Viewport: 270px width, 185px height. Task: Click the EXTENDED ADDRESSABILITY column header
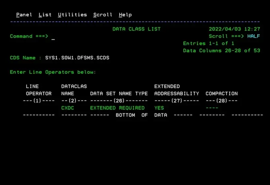click(x=176, y=90)
